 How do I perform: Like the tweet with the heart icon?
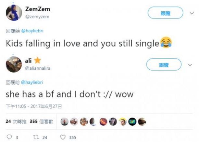coord(63,137)
